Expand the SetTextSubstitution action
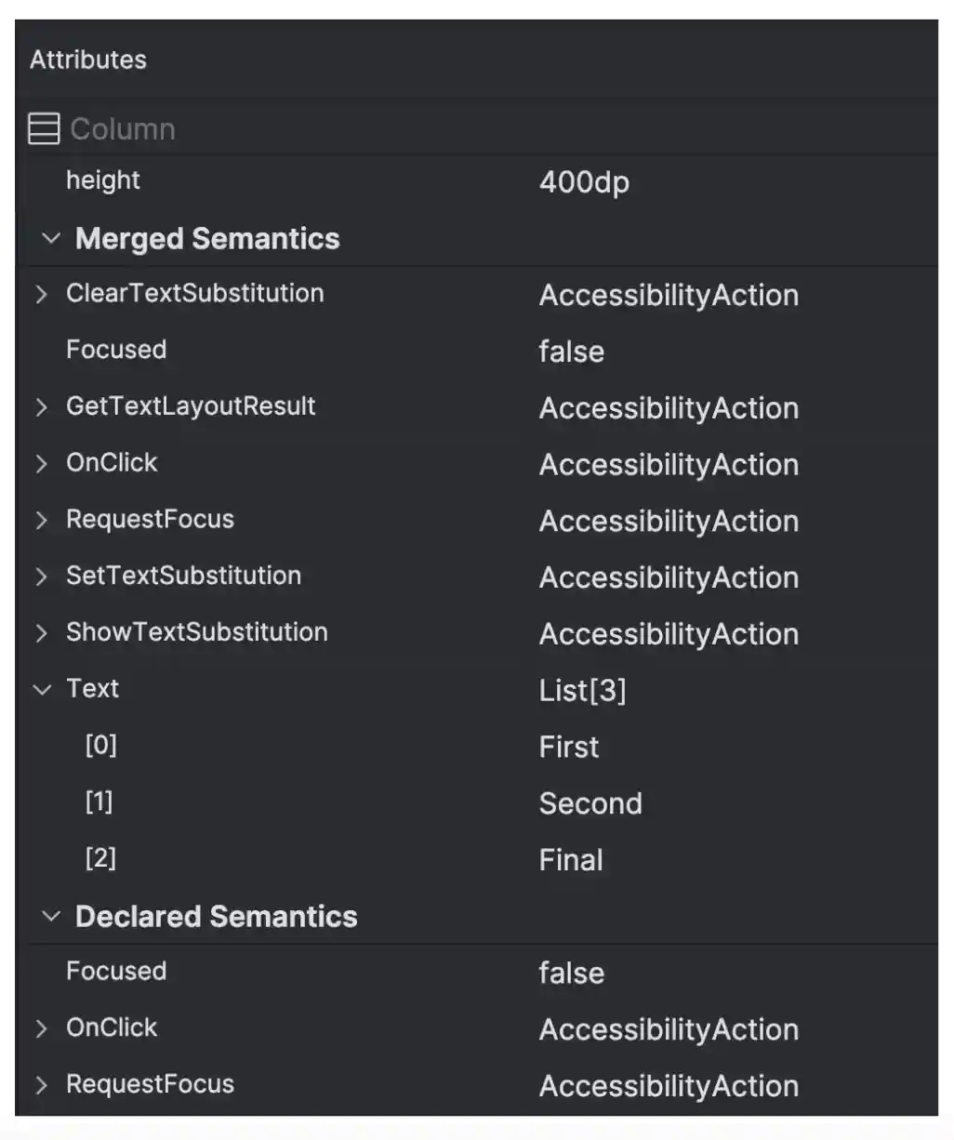 pyautogui.click(x=42, y=577)
